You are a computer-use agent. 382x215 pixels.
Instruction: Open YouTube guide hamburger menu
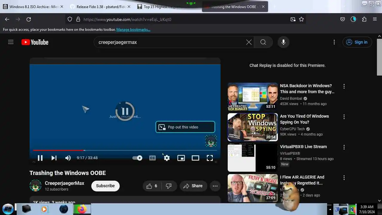point(11,42)
